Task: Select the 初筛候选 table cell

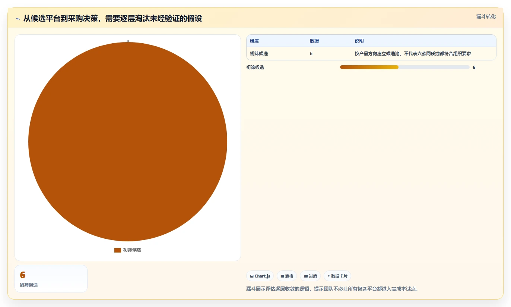Action: [259, 54]
